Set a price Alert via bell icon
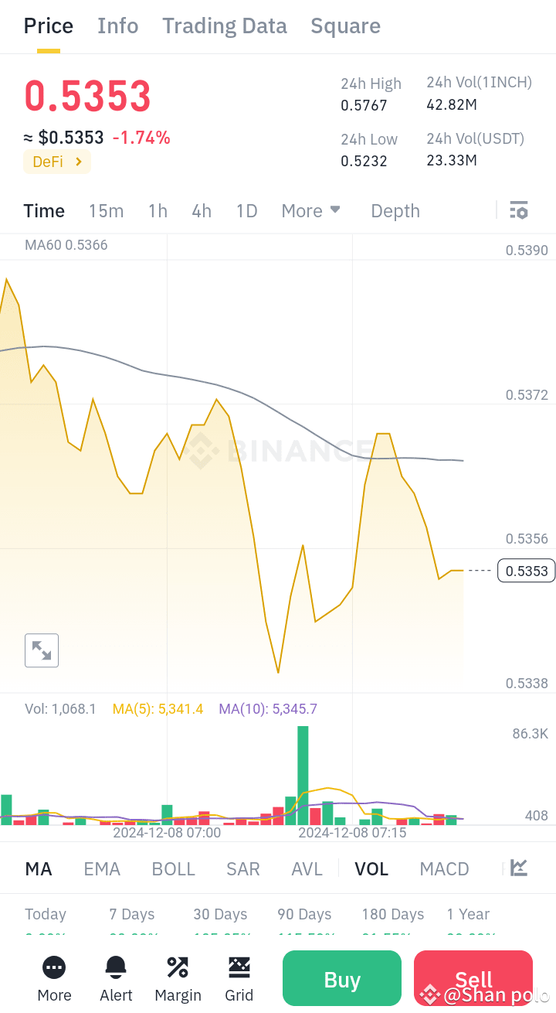The height and width of the screenshot is (1013, 556). [116, 968]
